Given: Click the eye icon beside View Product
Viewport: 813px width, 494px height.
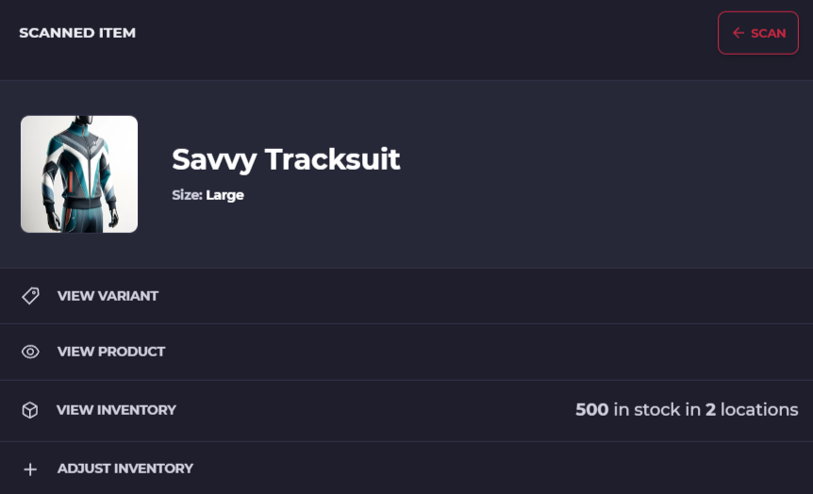Looking at the screenshot, I should pos(30,352).
